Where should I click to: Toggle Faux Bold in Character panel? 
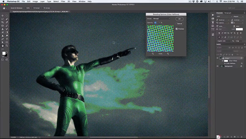tap(219, 33)
